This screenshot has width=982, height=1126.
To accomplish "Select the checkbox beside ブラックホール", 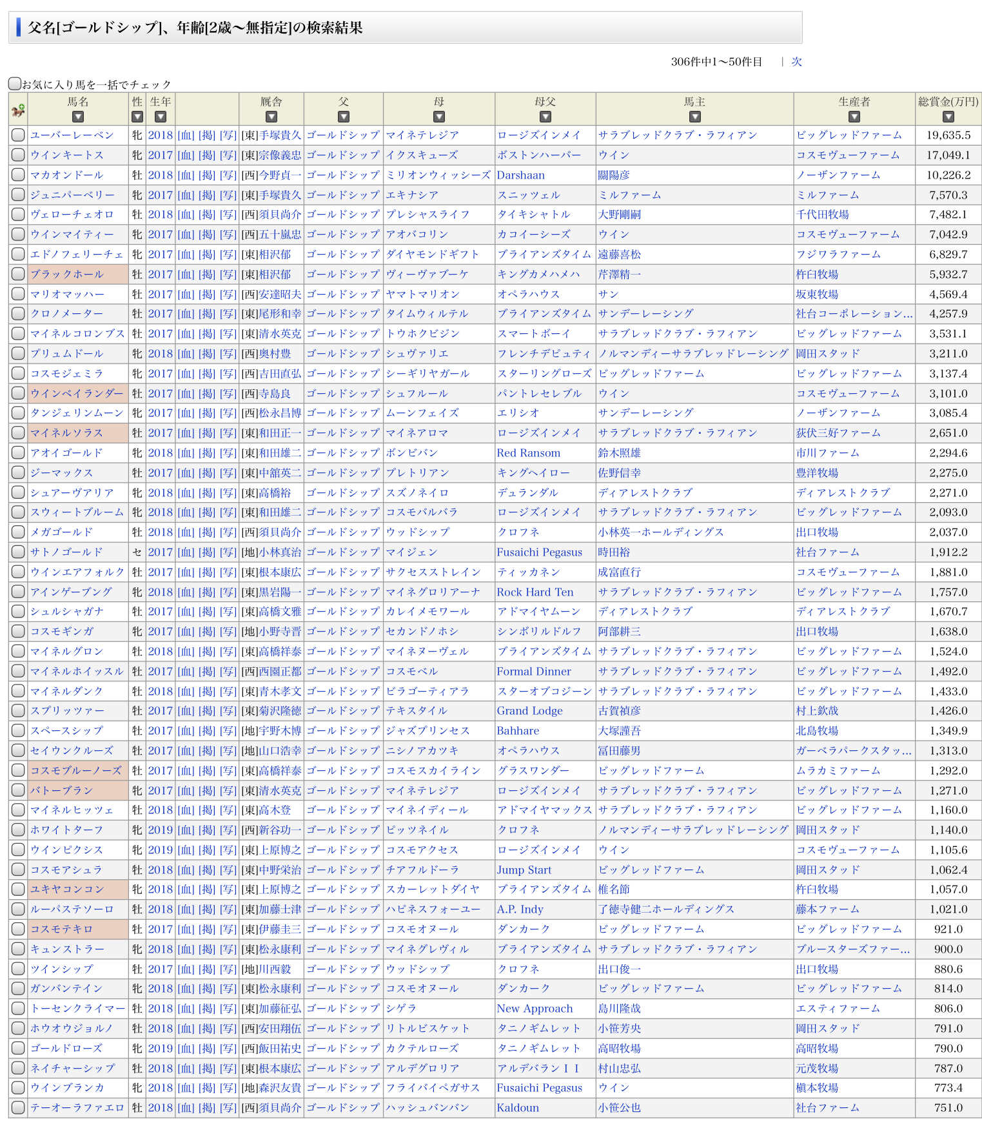I will click(18, 275).
